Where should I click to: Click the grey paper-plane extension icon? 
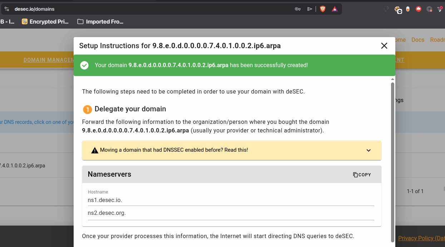[429, 9]
